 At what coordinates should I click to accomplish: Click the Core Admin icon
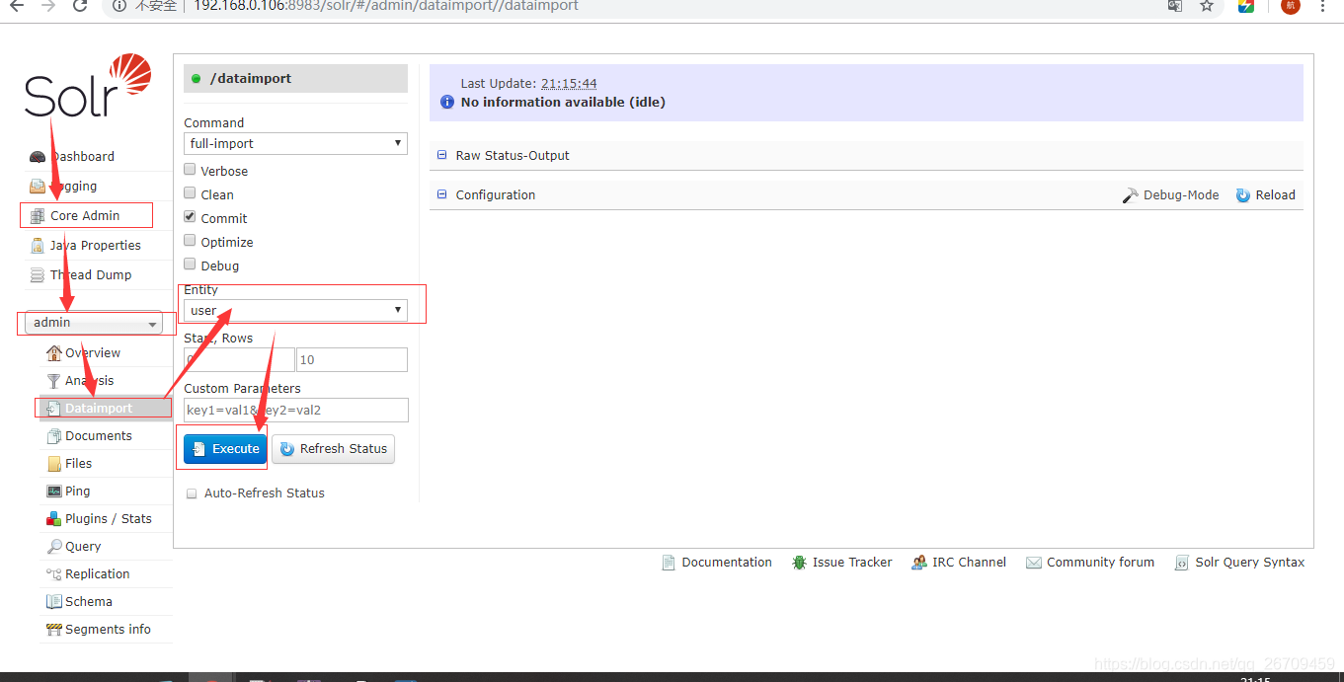point(38,216)
